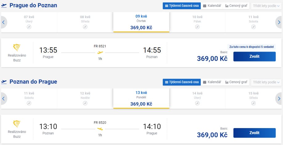
Task: Click the plane icon beside Poznan do Prague heading
Action: coord(4,82)
